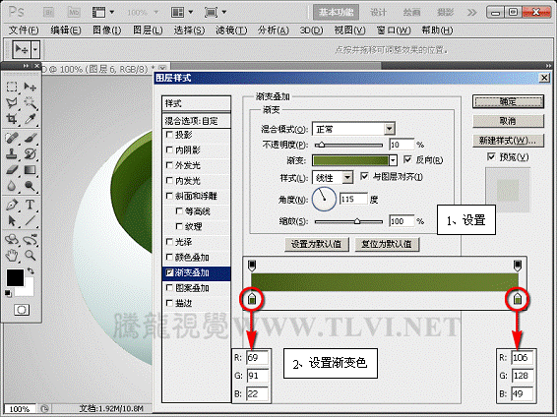
Task: Select the Hand tool
Action: pos(12,255)
